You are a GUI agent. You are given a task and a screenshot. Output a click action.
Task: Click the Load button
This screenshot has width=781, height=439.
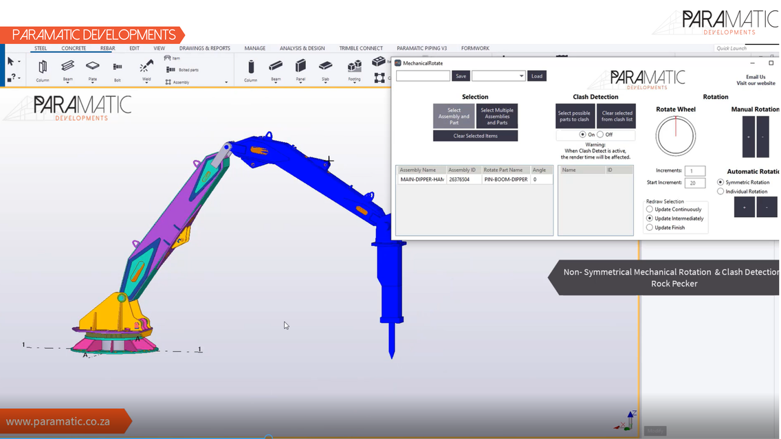[536, 76]
